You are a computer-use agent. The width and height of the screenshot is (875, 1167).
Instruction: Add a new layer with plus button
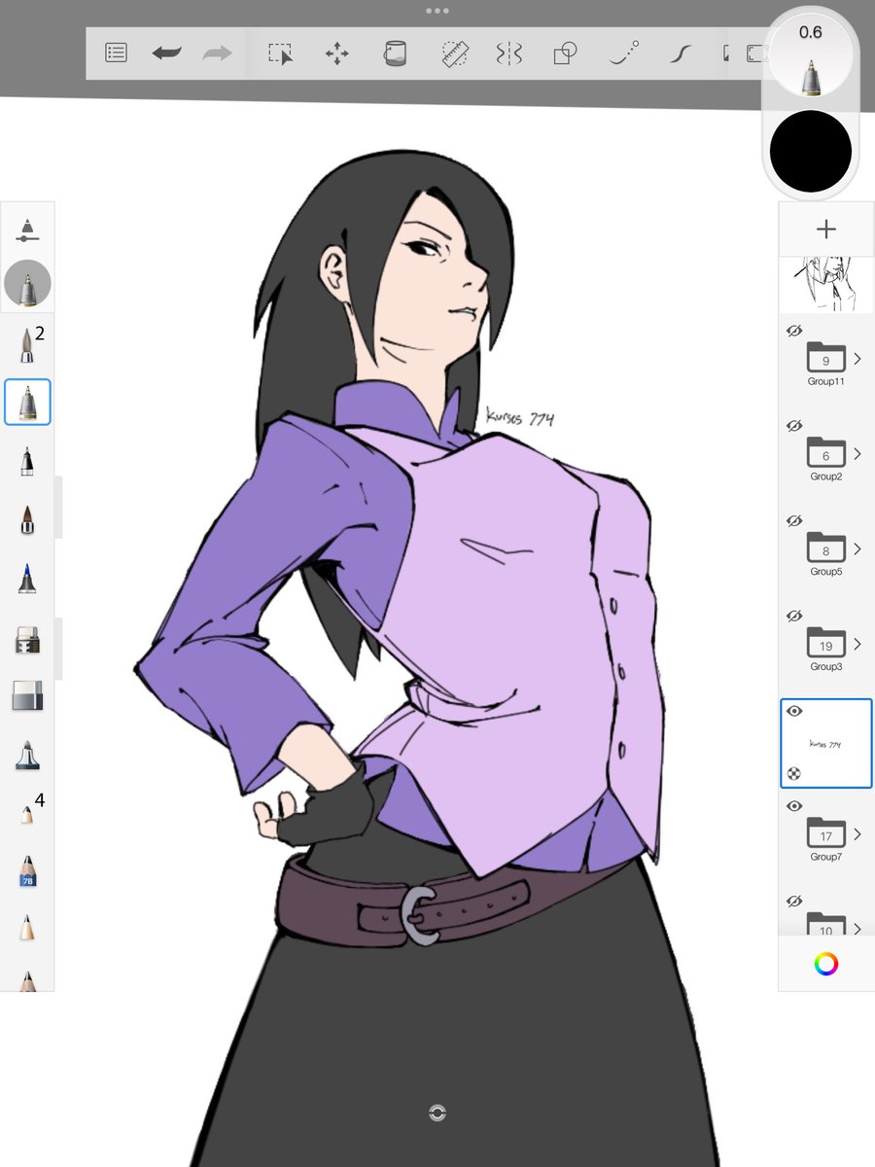click(826, 230)
